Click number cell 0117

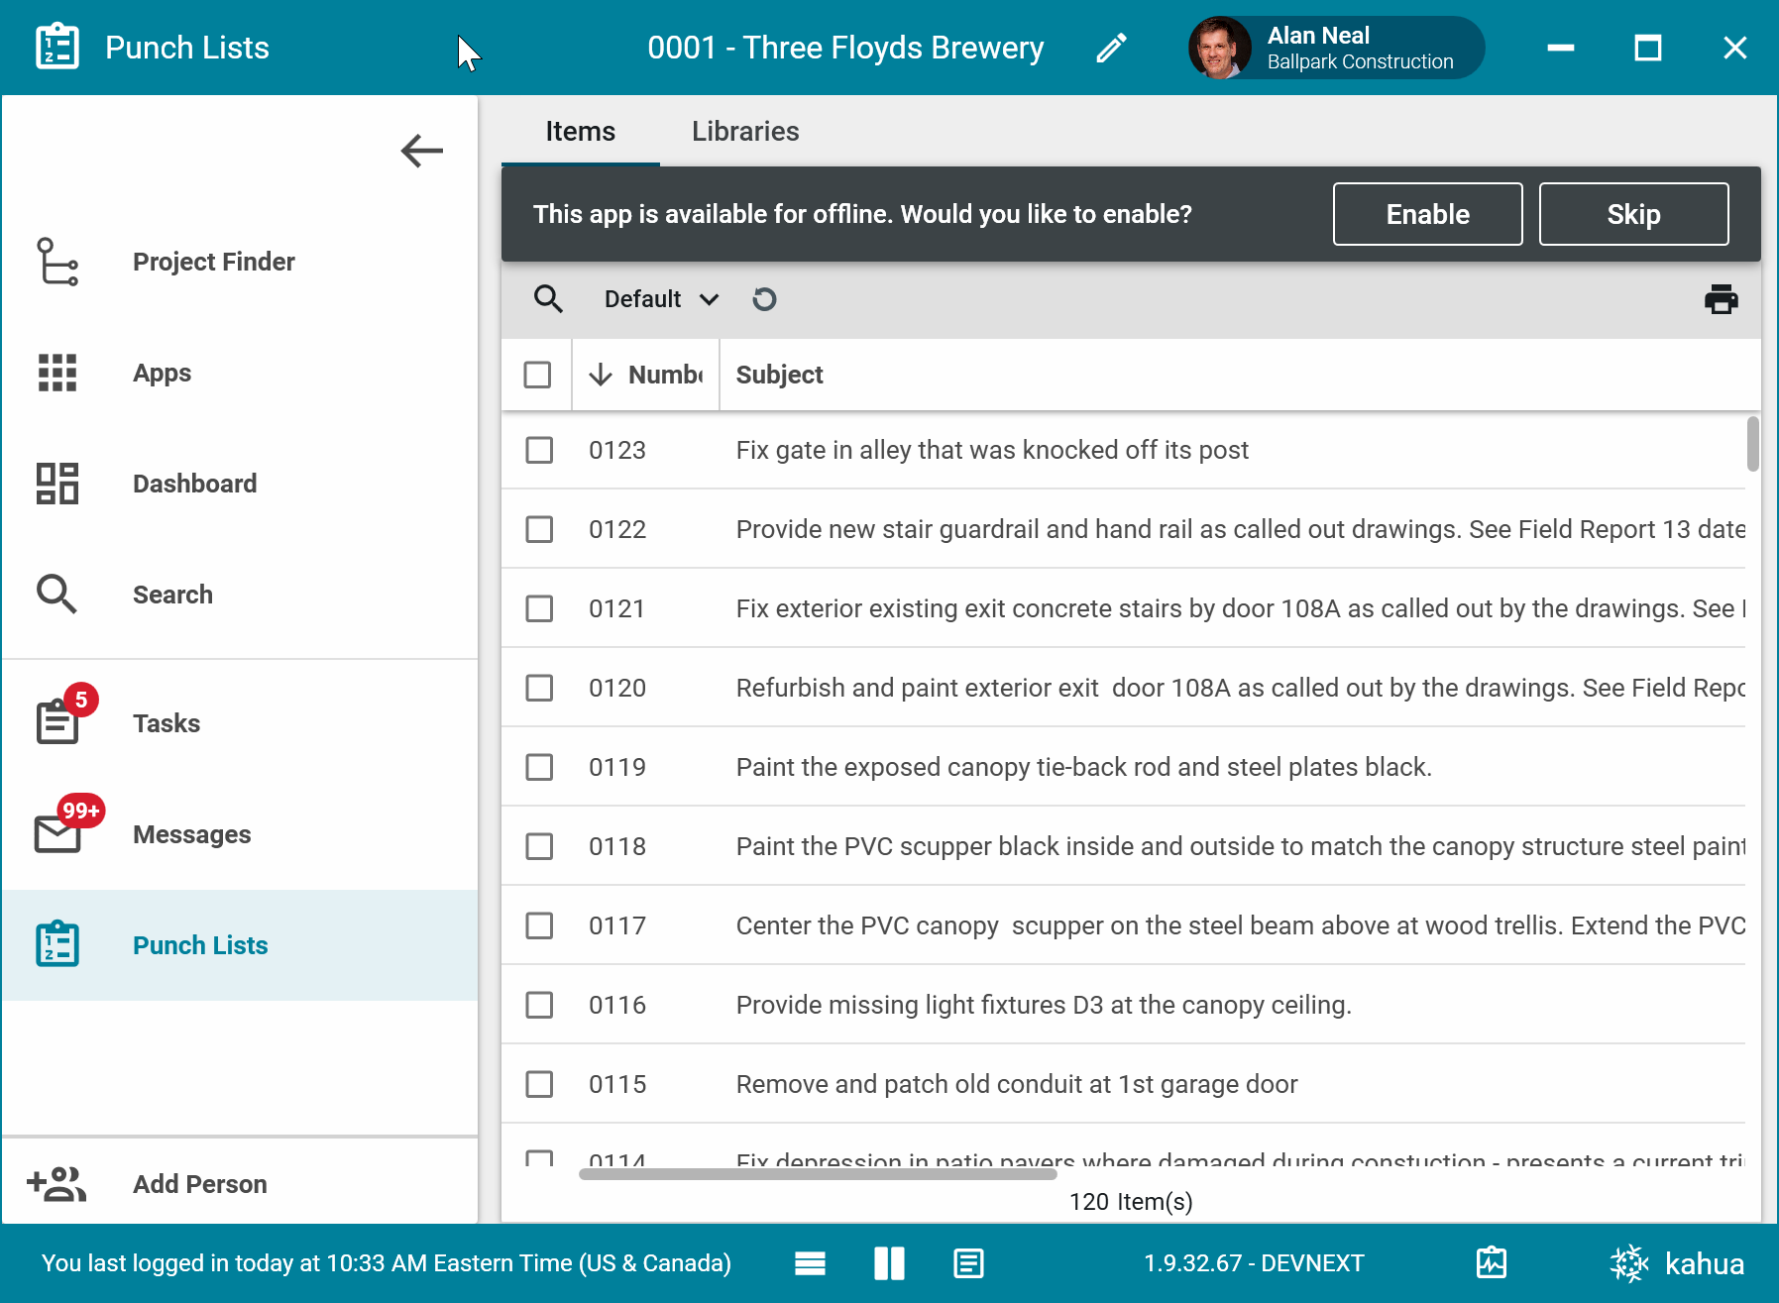[x=617, y=925]
